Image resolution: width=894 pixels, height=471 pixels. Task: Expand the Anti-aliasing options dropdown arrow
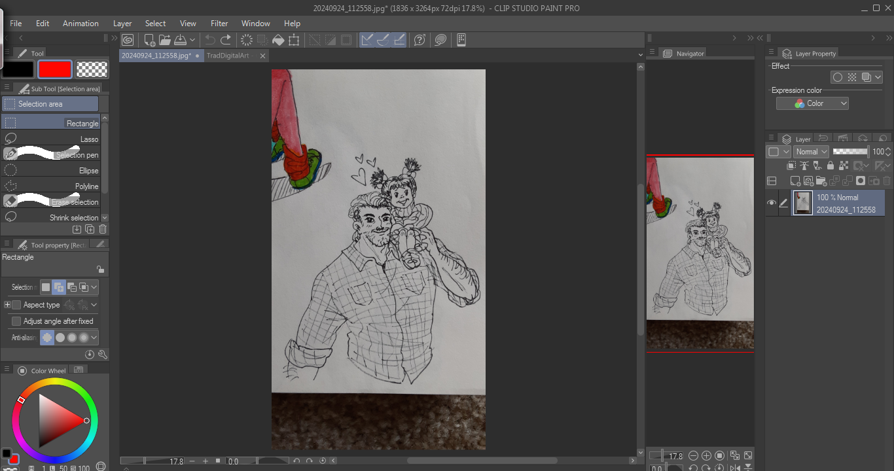point(94,338)
